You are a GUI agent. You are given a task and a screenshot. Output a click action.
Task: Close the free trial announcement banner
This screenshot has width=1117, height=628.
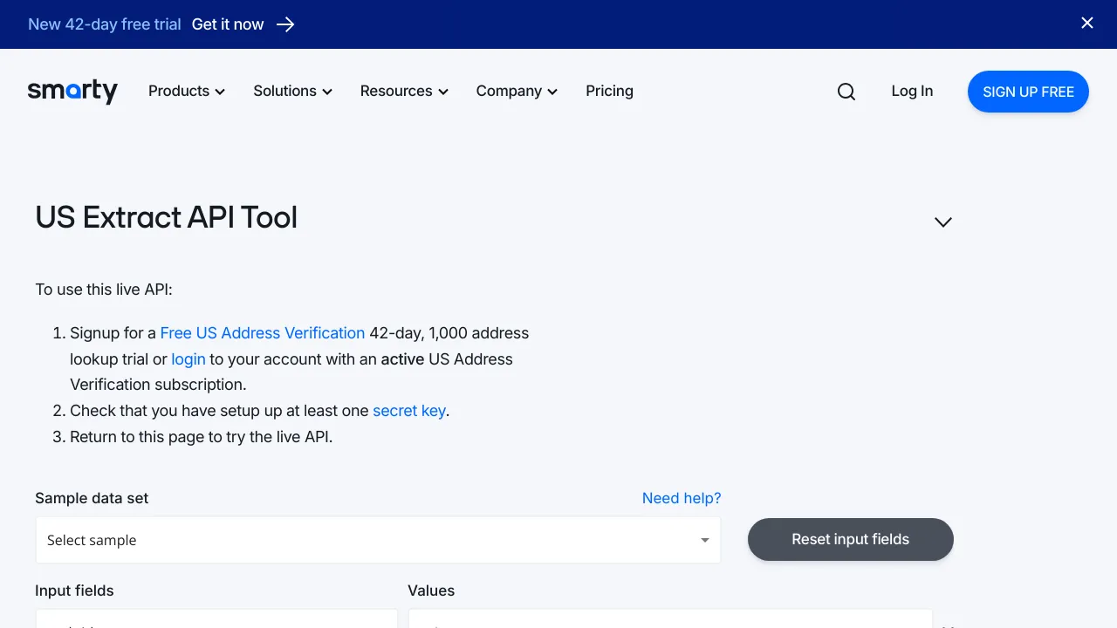(1087, 24)
